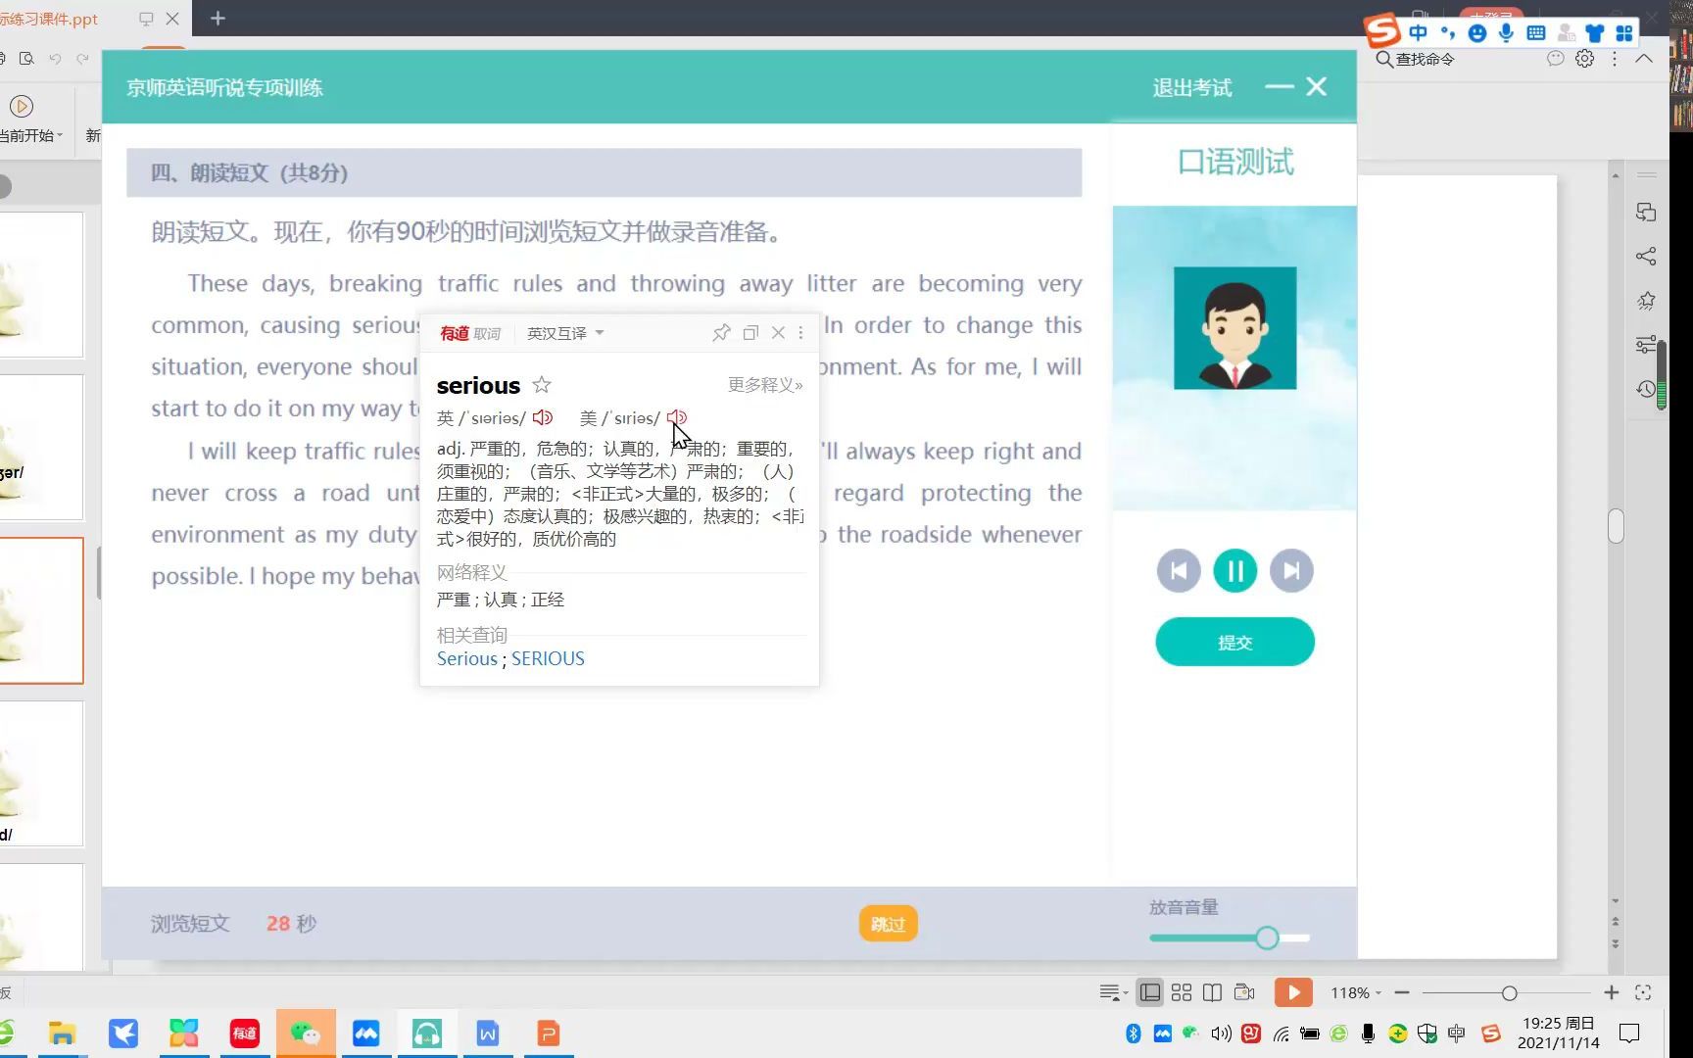
Task: Open Sogou emoji panel
Action: pyautogui.click(x=1477, y=33)
